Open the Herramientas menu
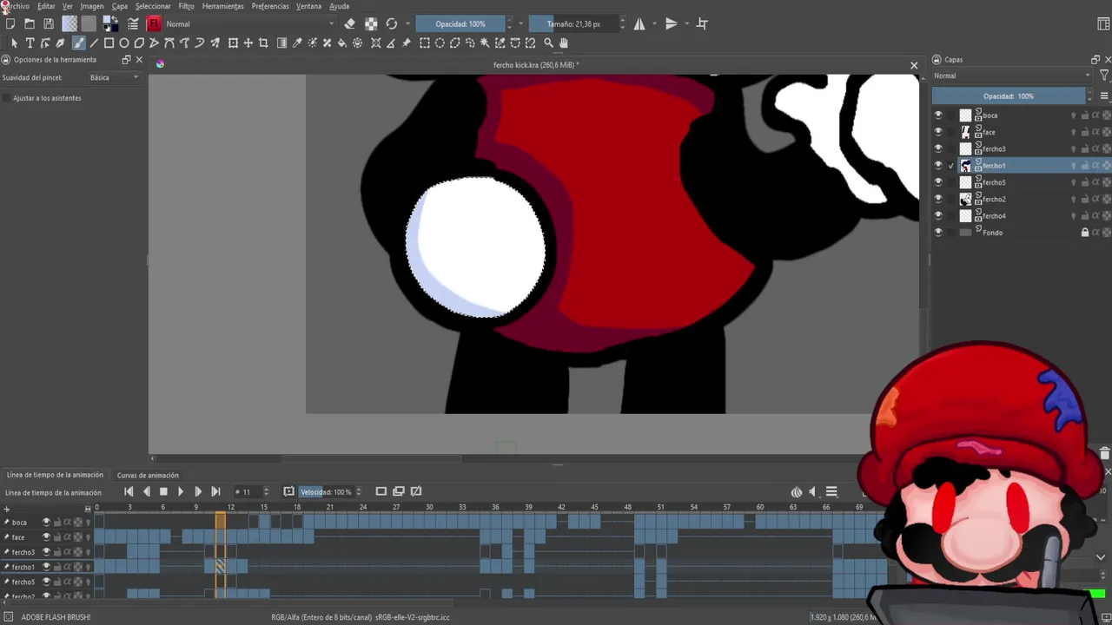Image resolution: width=1112 pixels, height=625 pixels. coord(223,6)
